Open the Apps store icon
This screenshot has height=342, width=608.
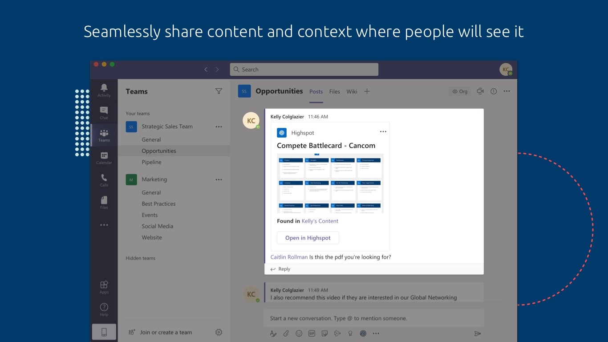104,285
